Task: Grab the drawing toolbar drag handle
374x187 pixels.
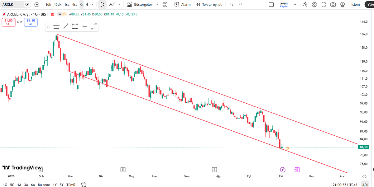Action: (x=48, y=26)
